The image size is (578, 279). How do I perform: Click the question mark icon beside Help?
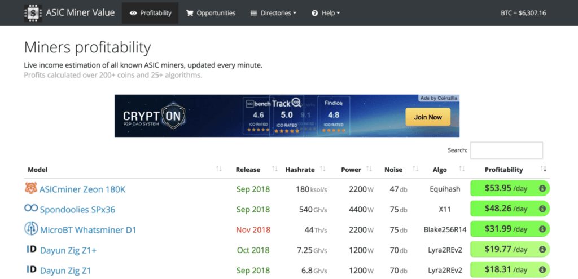315,13
